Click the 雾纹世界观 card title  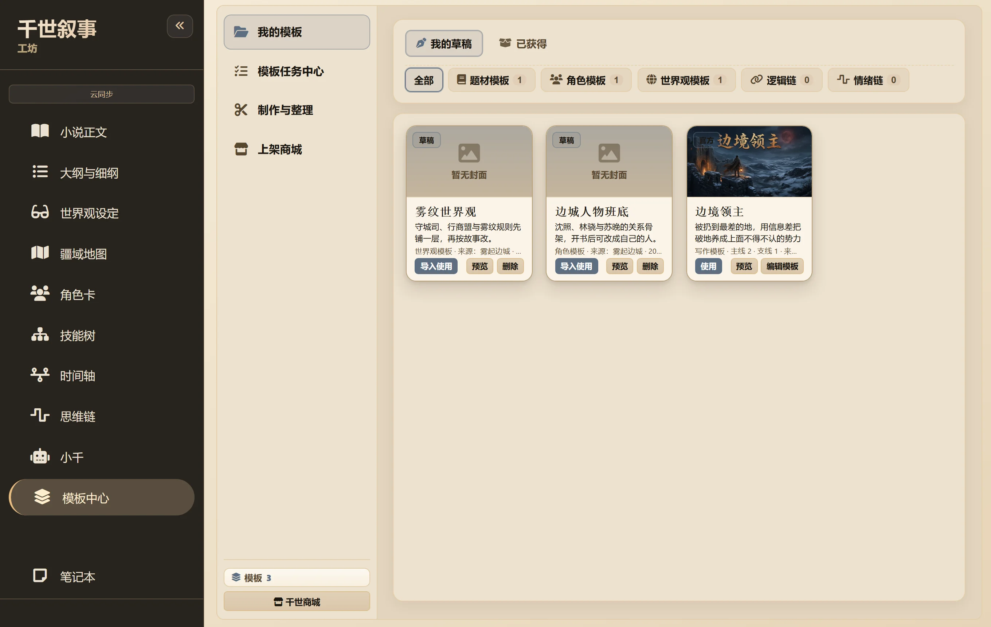(x=446, y=211)
